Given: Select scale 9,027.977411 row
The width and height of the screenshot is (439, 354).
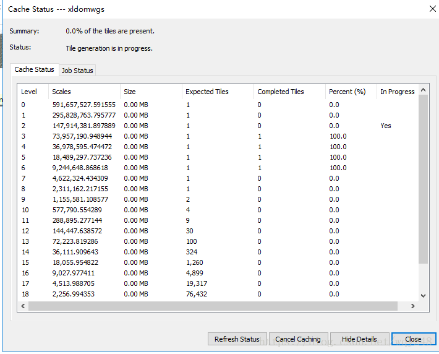Looking at the screenshot, I should [x=218, y=273].
